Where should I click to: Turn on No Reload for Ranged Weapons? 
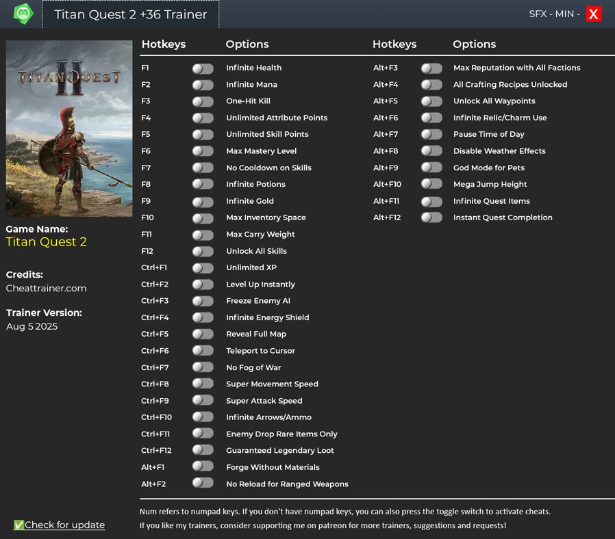click(203, 483)
